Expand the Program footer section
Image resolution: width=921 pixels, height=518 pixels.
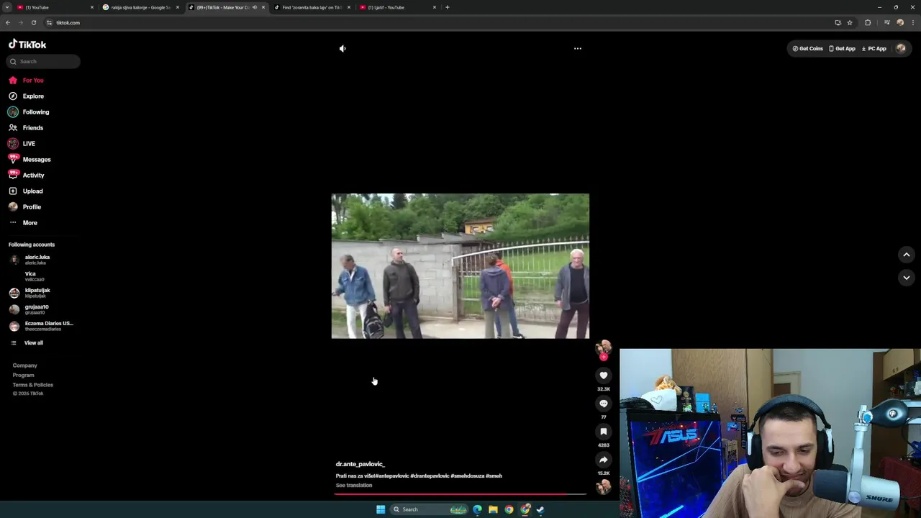(x=23, y=375)
